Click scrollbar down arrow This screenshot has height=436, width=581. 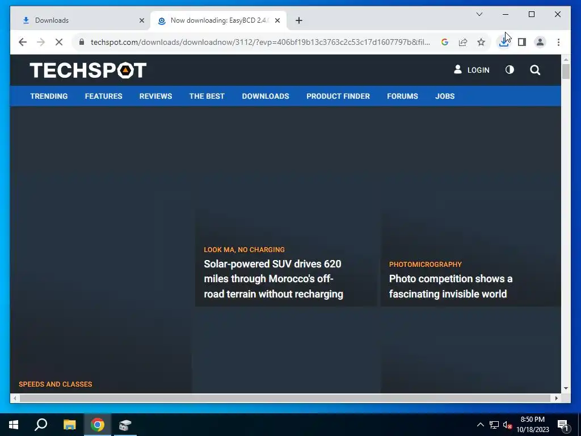tap(566, 388)
